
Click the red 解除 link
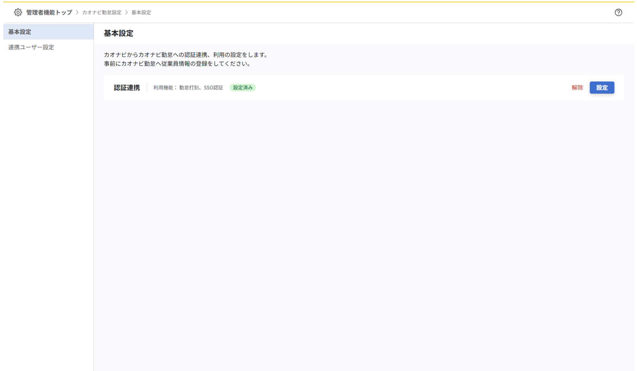[577, 88]
